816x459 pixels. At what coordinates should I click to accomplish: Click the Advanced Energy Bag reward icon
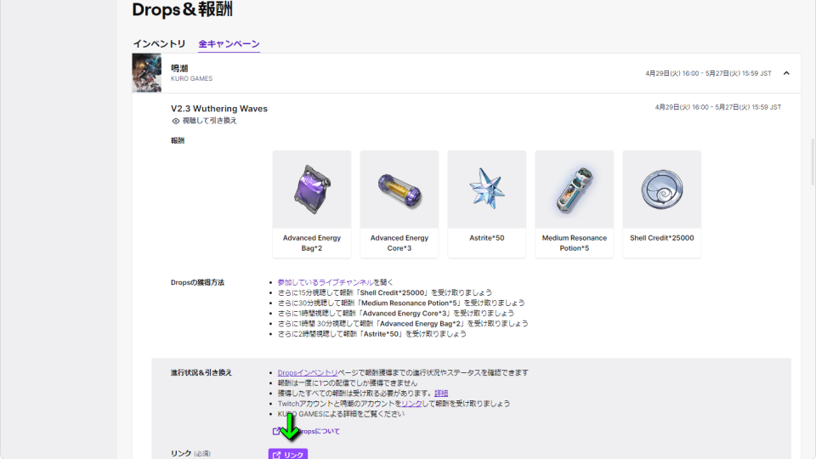[312, 190]
